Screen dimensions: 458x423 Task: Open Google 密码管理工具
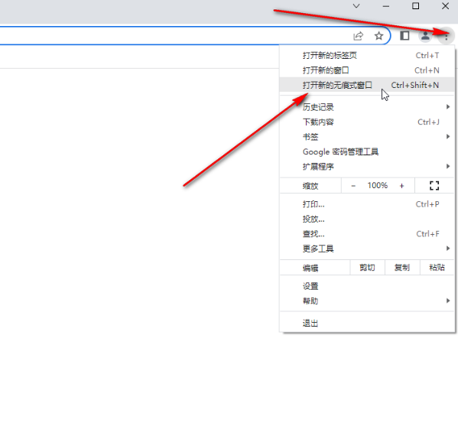pyautogui.click(x=367, y=151)
